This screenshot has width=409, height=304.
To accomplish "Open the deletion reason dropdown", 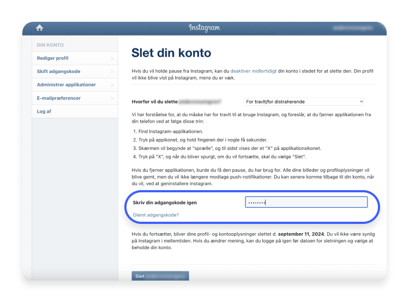I will point(304,101).
